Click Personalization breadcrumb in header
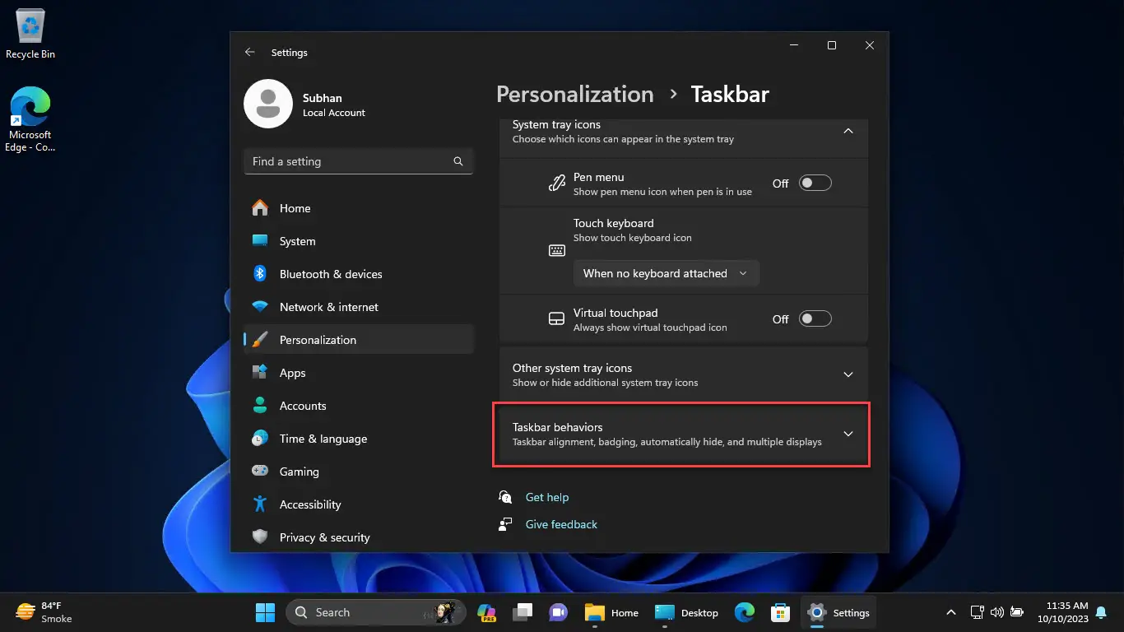This screenshot has height=632, width=1124. pos(574,95)
